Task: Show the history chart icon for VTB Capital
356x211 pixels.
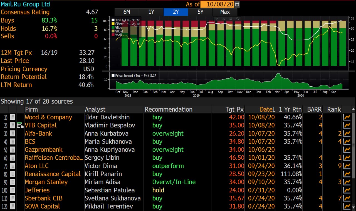Action: pyautogui.click(x=347, y=125)
